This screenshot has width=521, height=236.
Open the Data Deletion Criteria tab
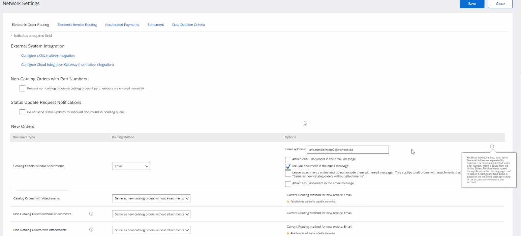(188, 25)
